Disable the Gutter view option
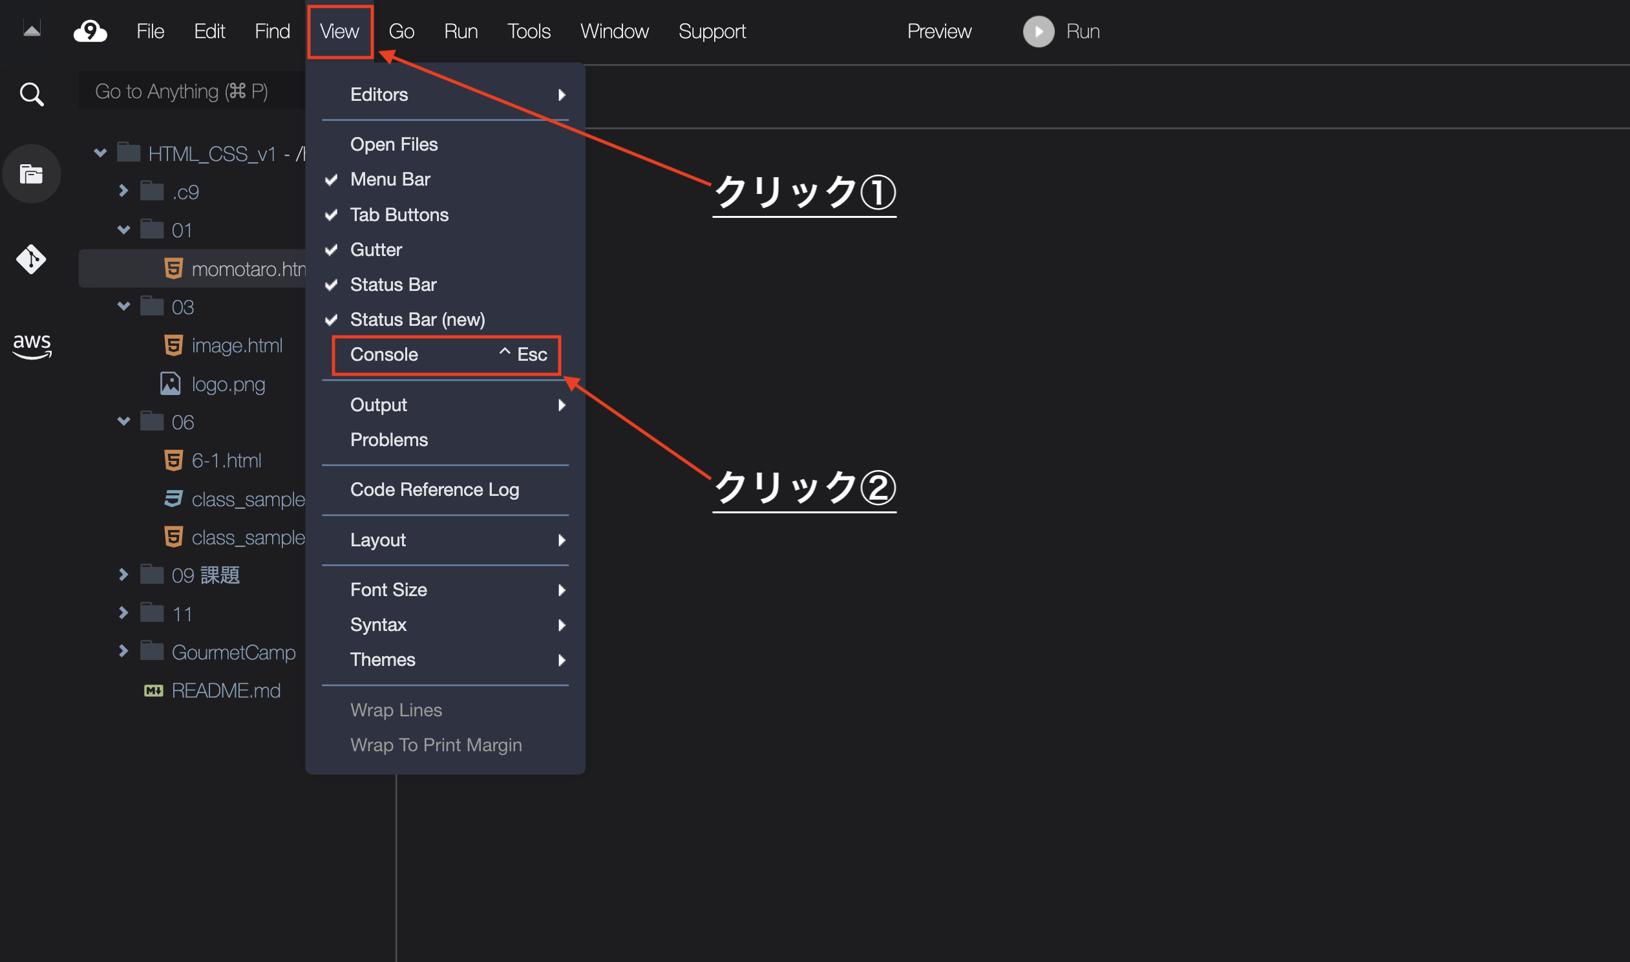This screenshot has height=962, width=1630. click(376, 250)
